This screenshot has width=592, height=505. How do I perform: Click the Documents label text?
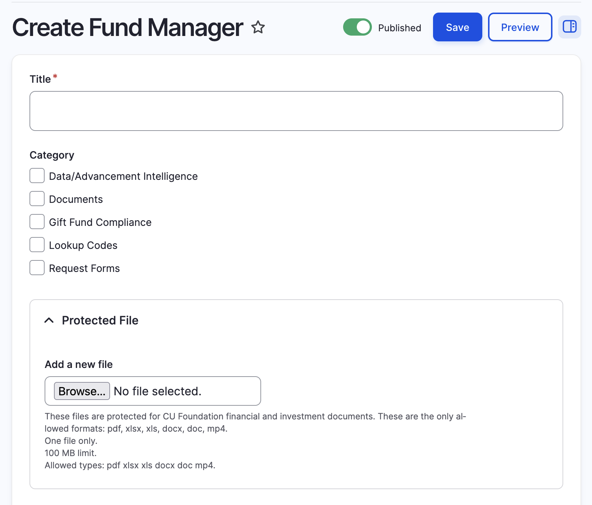coord(76,199)
